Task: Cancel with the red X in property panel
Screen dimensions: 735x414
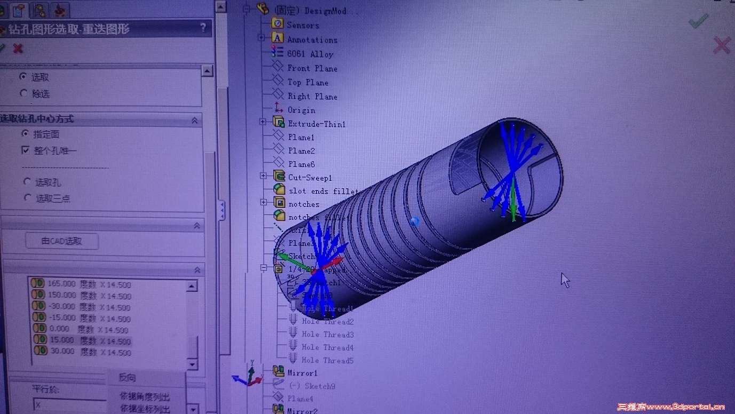Action: pos(18,49)
